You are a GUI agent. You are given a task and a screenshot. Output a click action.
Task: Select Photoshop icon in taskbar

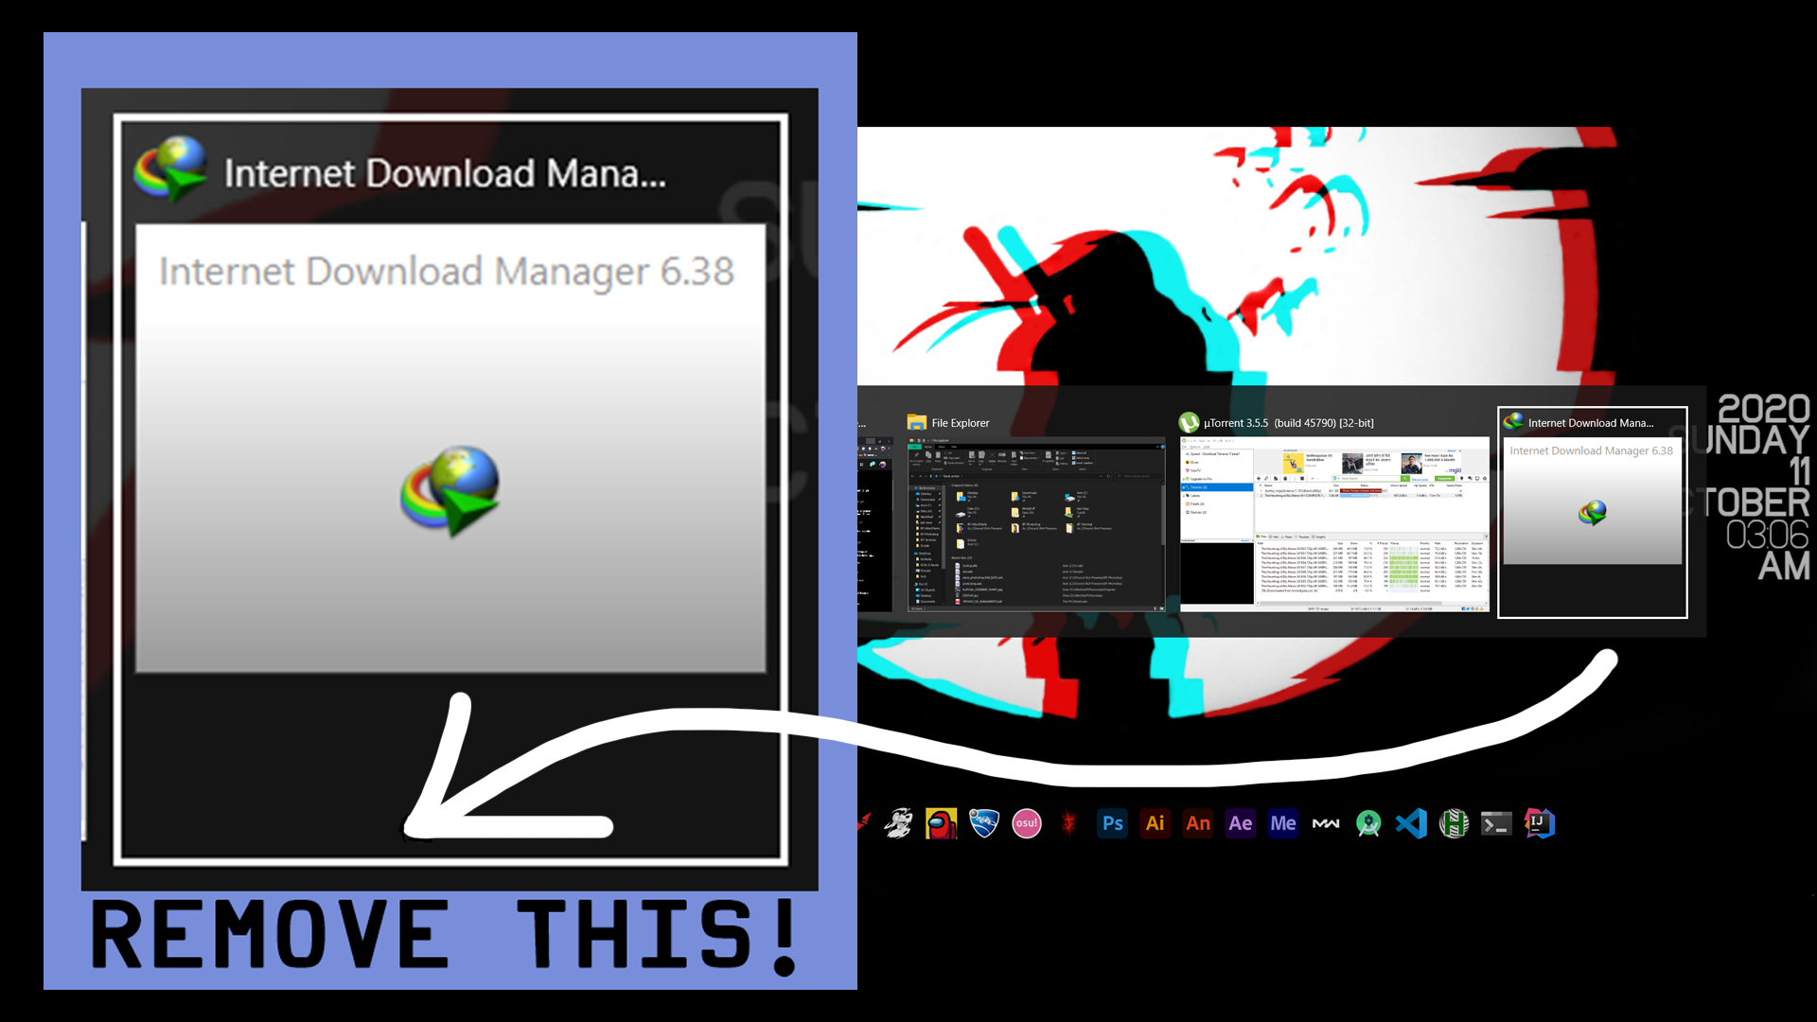[1112, 823]
